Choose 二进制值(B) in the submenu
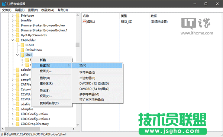 click(97, 78)
